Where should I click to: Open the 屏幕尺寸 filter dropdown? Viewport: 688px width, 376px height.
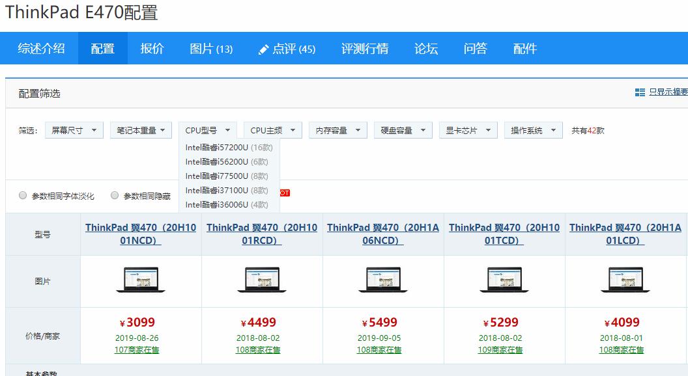[x=74, y=129]
